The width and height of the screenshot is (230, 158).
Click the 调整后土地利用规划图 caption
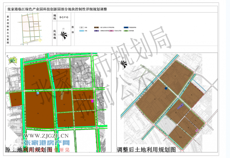coord(147,150)
